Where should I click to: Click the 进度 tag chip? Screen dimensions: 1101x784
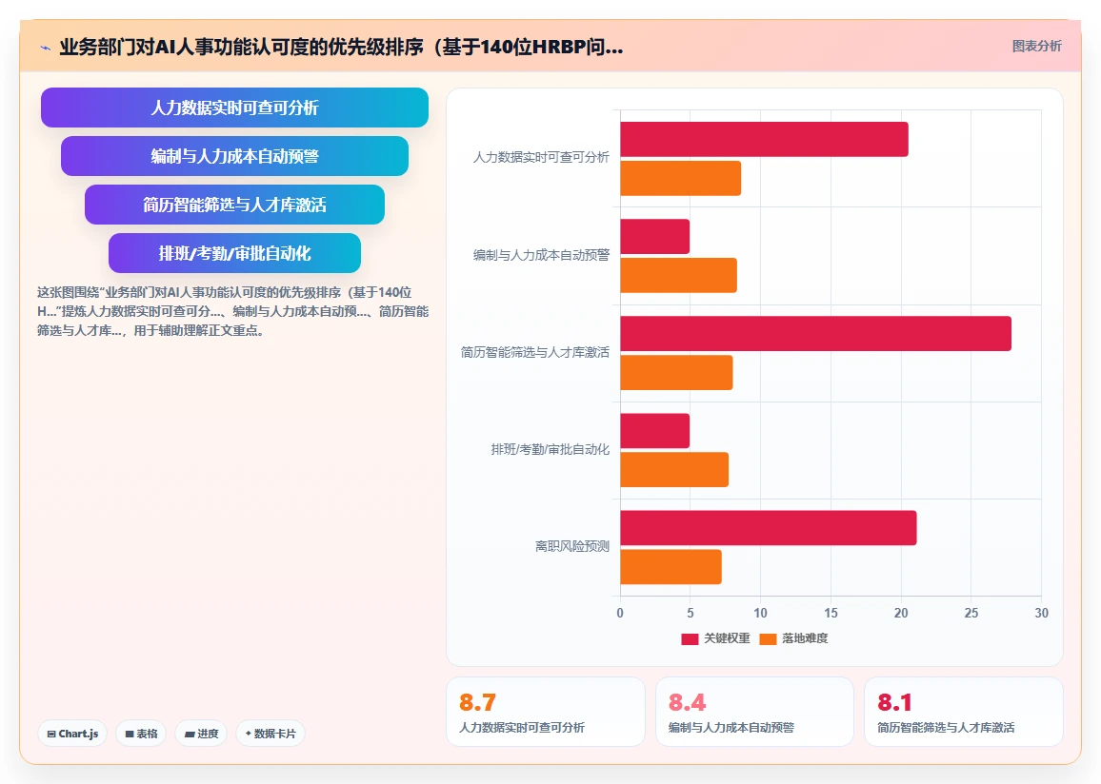201,734
